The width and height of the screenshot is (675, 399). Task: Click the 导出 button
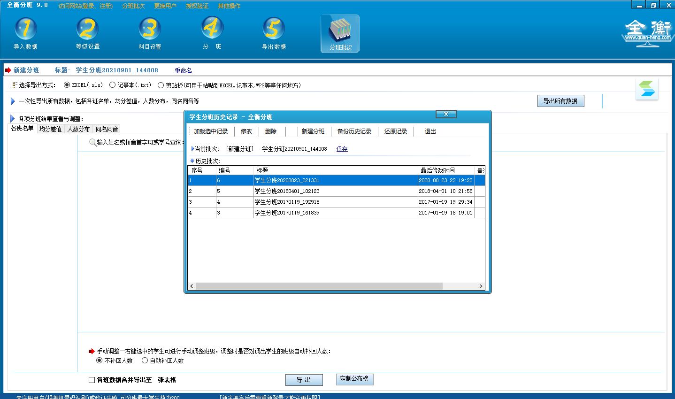304,380
